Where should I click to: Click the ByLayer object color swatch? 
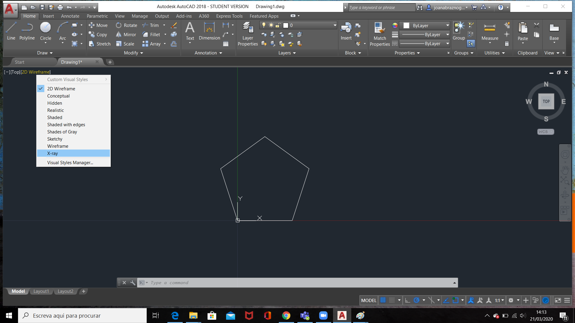tap(406, 26)
